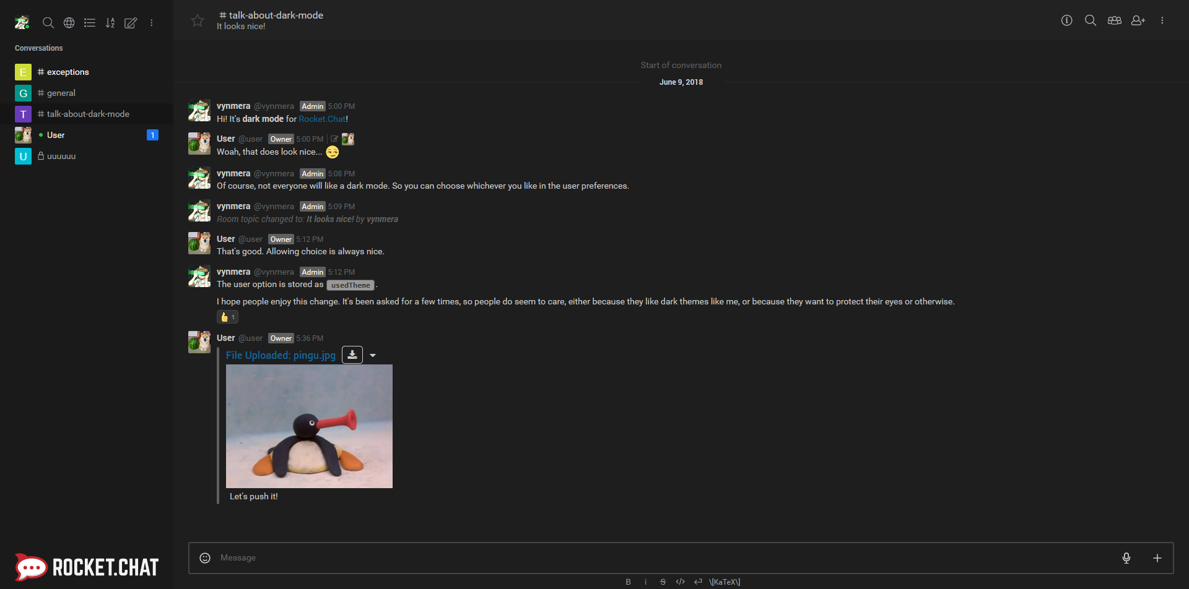
Task: Open sidebar sort options icon
Action: [110, 23]
